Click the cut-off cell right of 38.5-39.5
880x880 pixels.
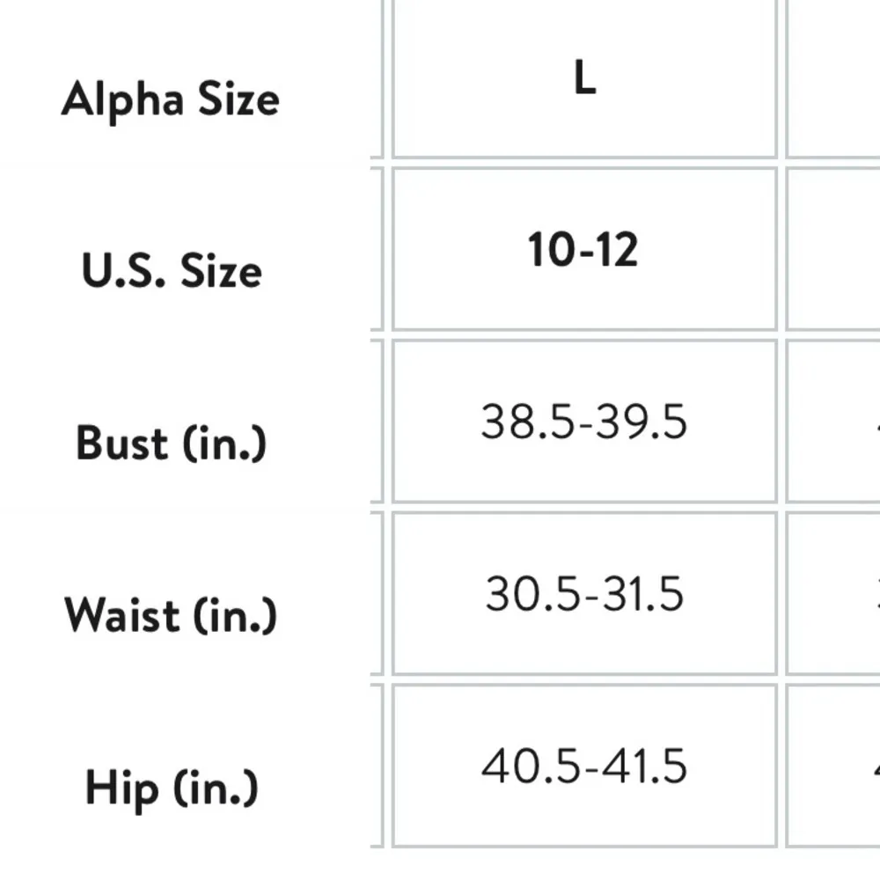pos(834,422)
